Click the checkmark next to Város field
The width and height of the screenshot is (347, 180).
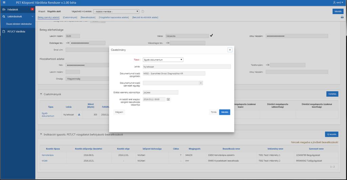coord(211,36)
